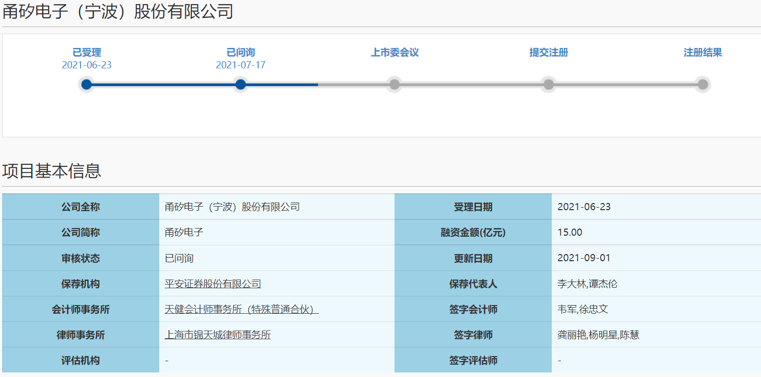Screen dimensions: 761x377
Task: Click the 注册结果 stage marker dot
Action: [x=703, y=84]
